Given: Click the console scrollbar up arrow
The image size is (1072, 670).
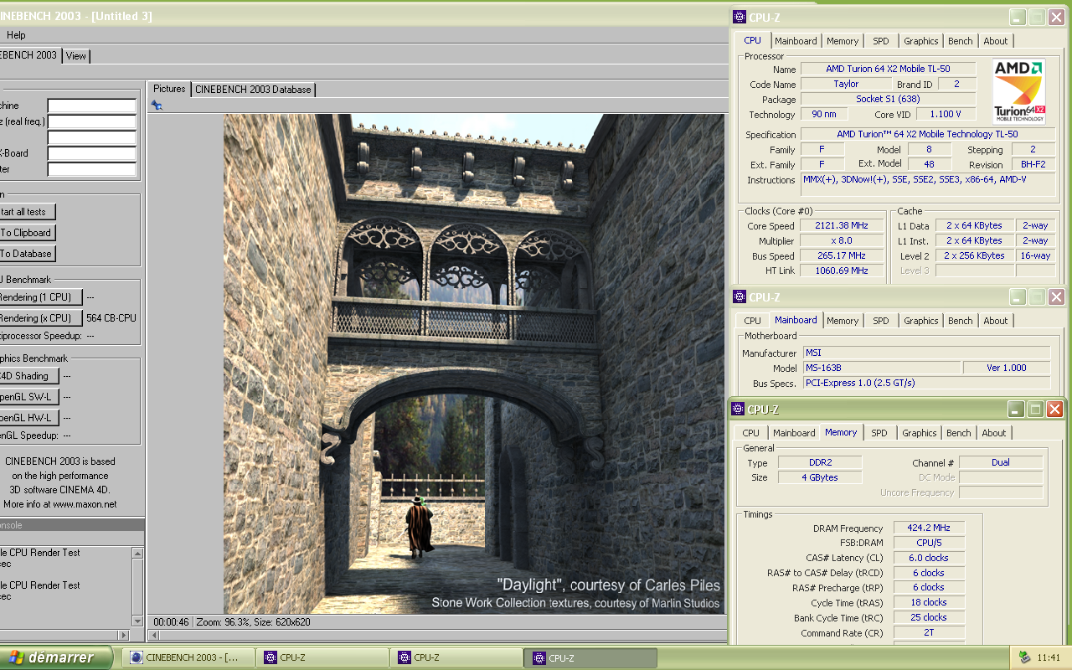Looking at the screenshot, I should tap(138, 552).
